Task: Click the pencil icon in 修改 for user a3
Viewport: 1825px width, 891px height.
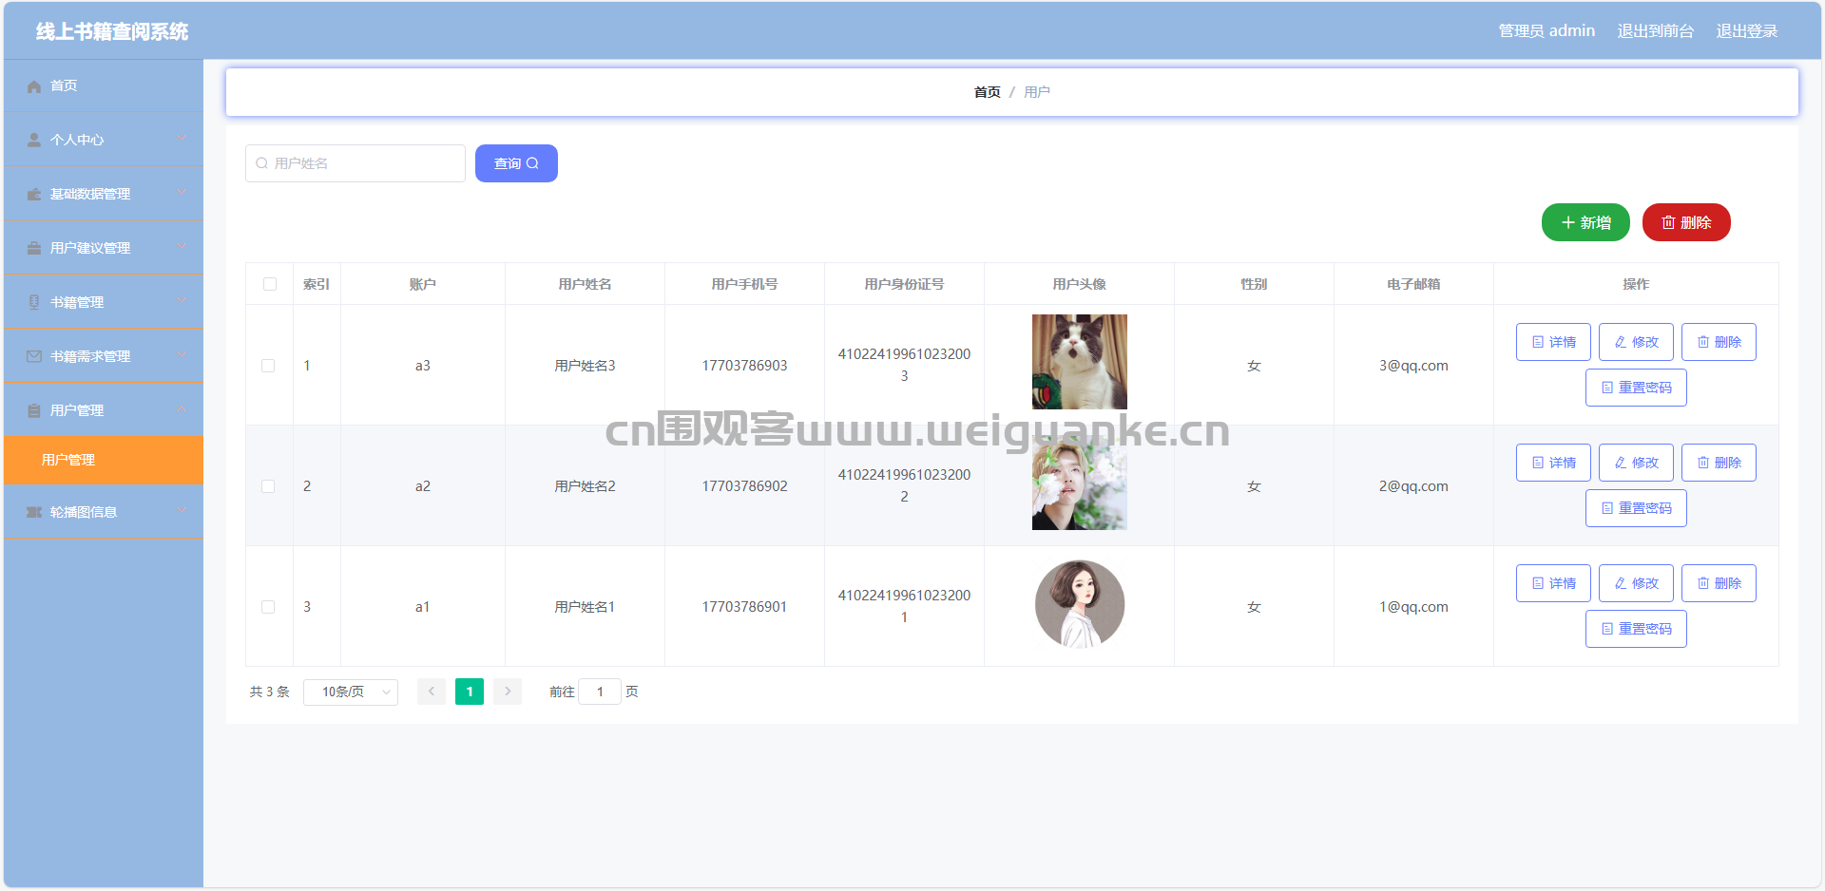Action: pyautogui.click(x=1621, y=342)
